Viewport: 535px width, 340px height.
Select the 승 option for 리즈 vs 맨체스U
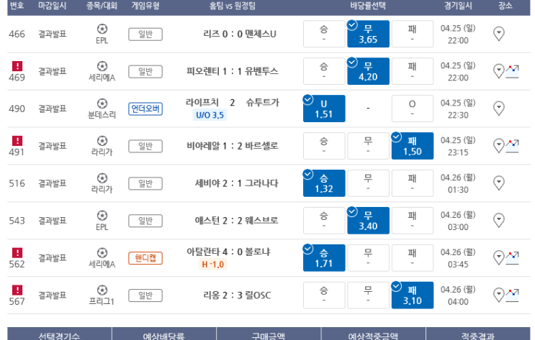point(324,34)
